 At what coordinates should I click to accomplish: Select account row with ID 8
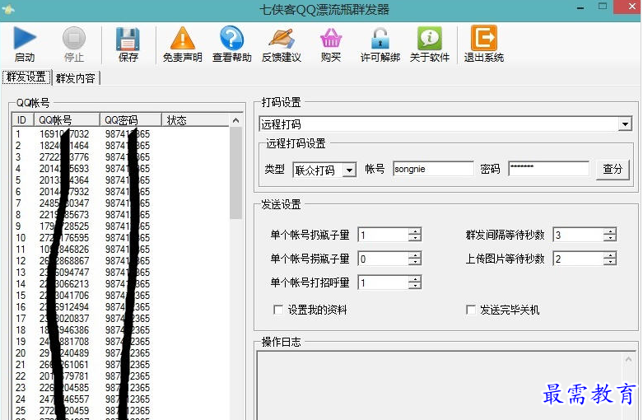tap(120, 214)
